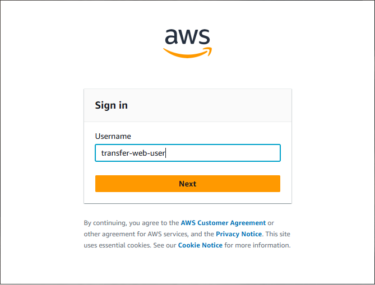
Task: Click the "transfer-web-user" text in the field
Action: click(133, 153)
